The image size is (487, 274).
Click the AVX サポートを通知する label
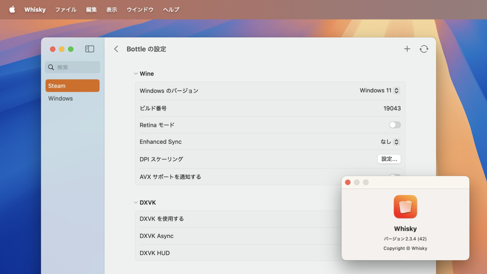click(x=170, y=177)
